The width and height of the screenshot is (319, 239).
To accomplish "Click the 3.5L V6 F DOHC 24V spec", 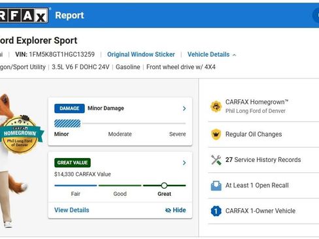I will [80, 67].
